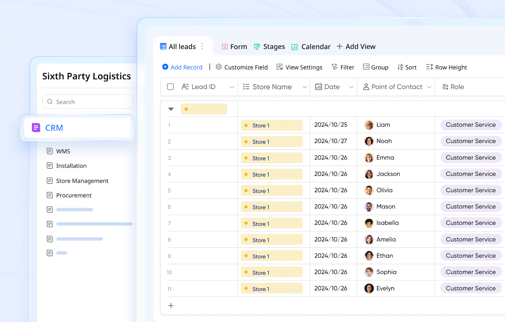Select the Form view icon
The width and height of the screenshot is (505, 322).
coord(225,46)
